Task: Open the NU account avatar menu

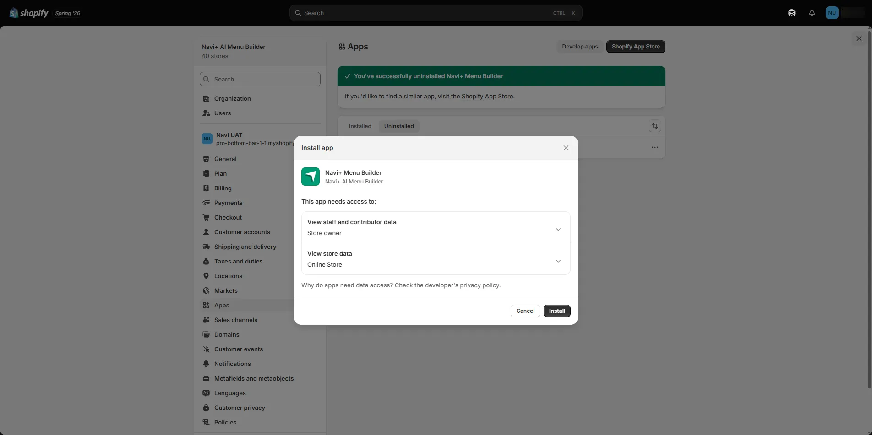Action: (832, 13)
